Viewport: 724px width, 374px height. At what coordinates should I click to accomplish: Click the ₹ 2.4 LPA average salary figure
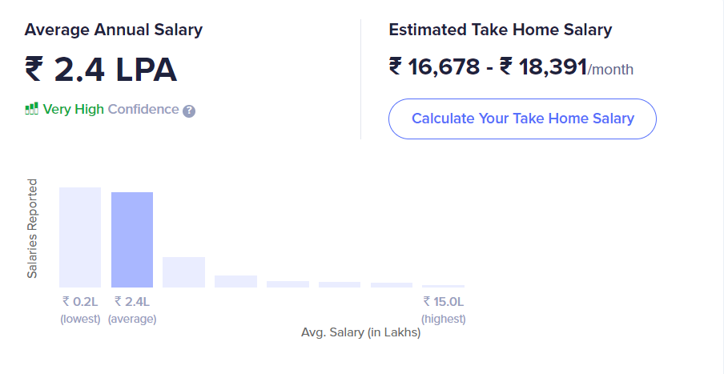click(x=101, y=70)
